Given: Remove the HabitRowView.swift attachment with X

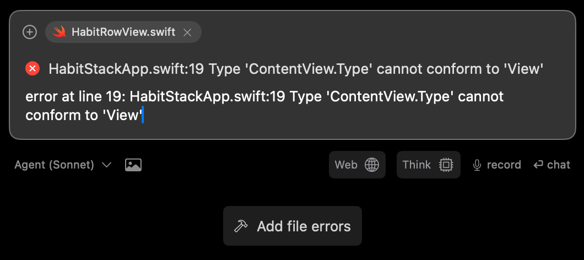Looking at the screenshot, I should pyautogui.click(x=187, y=32).
